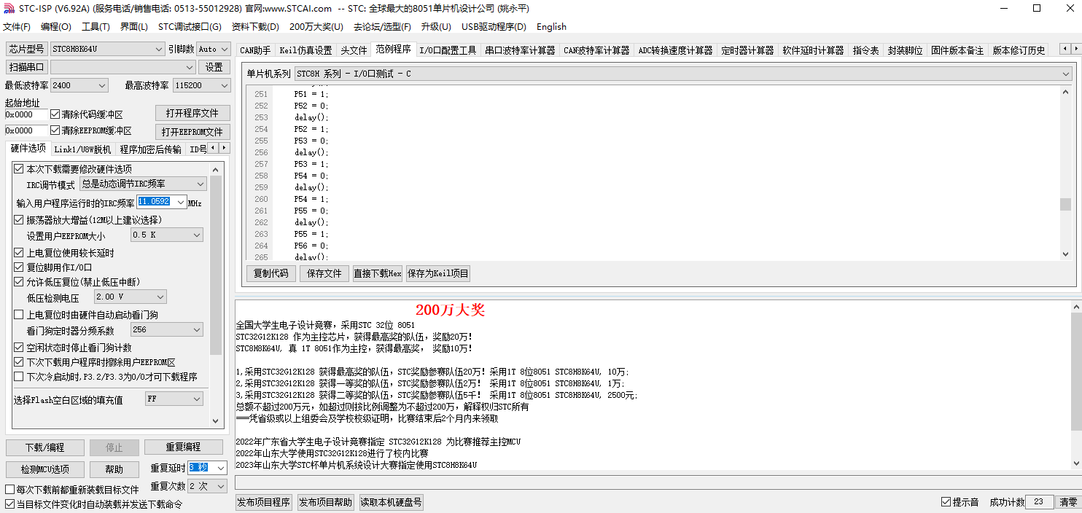Click the code viewer vertical scrollbar thumb
The width and height of the screenshot is (1082, 513).
(x=1066, y=204)
